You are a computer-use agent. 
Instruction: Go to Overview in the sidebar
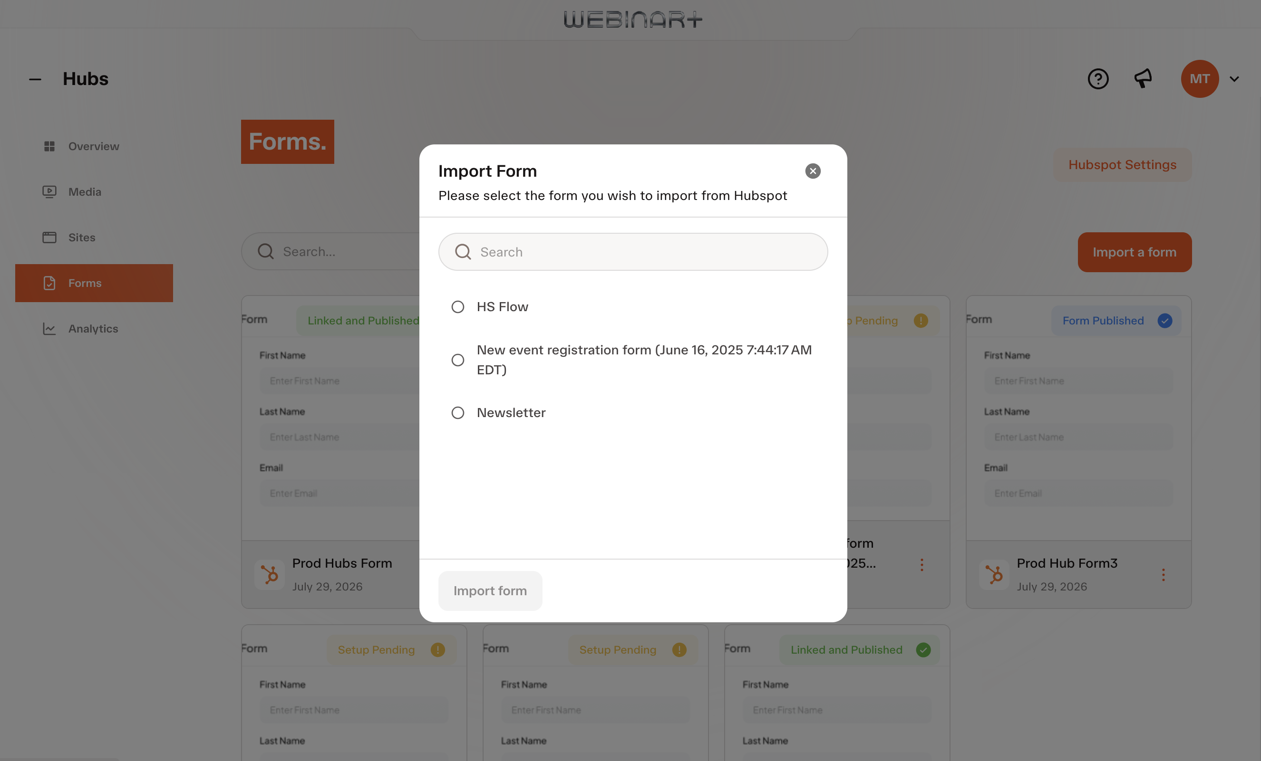(94, 146)
